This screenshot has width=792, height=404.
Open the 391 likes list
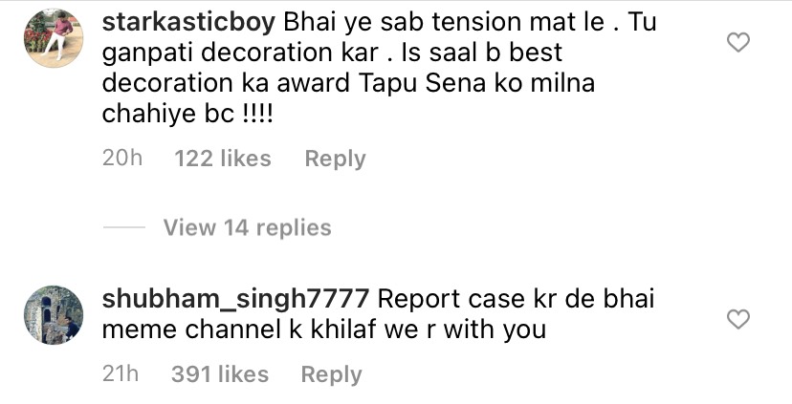click(220, 374)
